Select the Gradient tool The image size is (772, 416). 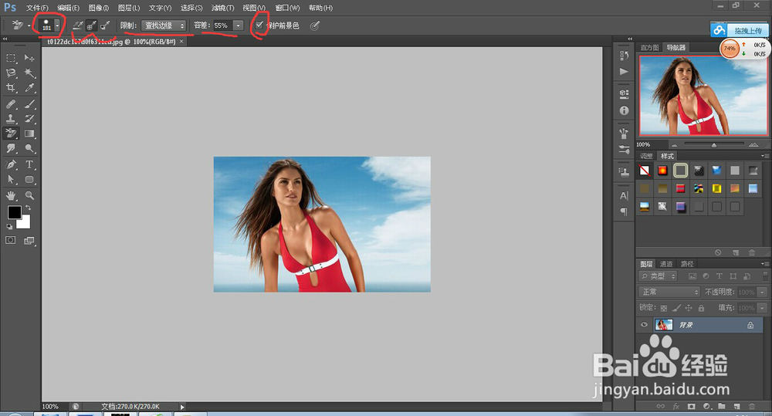pos(29,134)
